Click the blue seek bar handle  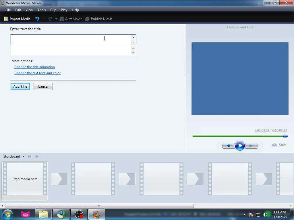click(x=285, y=136)
